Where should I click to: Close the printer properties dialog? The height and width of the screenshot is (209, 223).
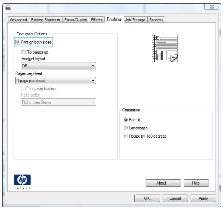[x=212, y=7]
